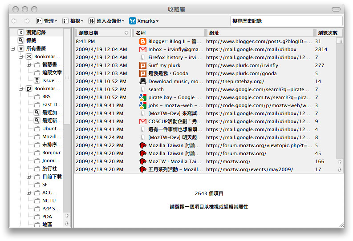The height and width of the screenshot is (241, 353).
Task: Click the 最近加... smart search icon
Action: pyautogui.click(x=37, y=112)
